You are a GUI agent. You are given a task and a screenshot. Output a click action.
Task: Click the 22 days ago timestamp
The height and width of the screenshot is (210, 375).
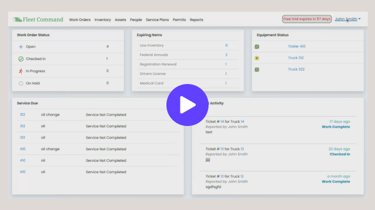coord(339,149)
